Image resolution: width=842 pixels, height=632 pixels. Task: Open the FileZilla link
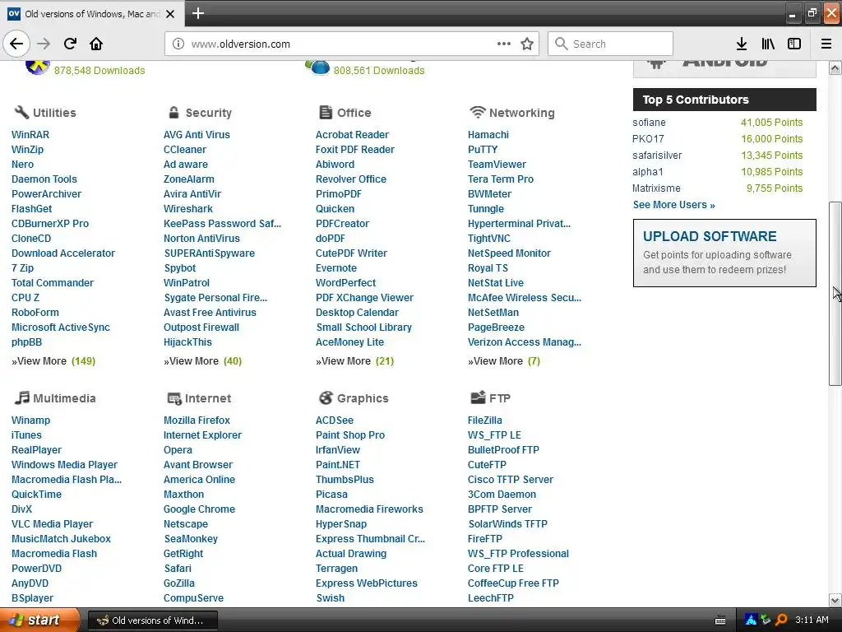tap(485, 421)
